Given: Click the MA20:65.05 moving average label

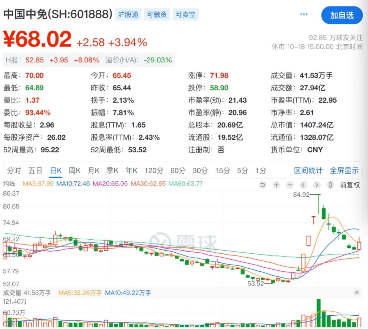Looking at the screenshot, I should pyautogui.click(x=110, y=184).
